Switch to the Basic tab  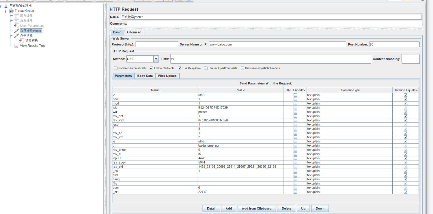(117, 32)
